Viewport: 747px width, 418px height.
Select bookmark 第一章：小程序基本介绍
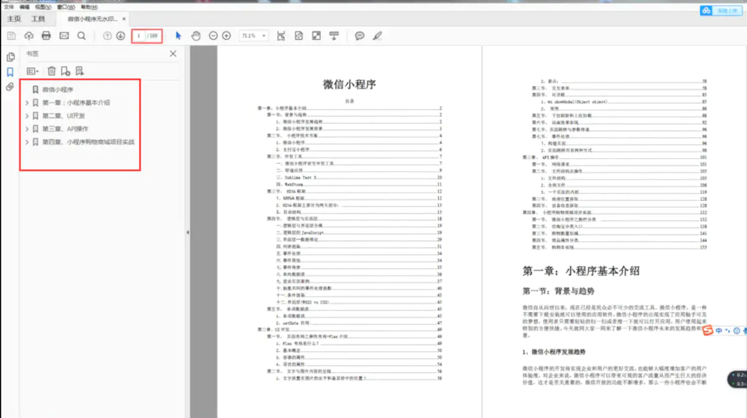76,103
